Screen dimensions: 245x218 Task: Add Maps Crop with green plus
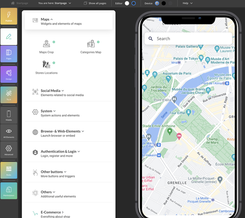coord(54,42)
